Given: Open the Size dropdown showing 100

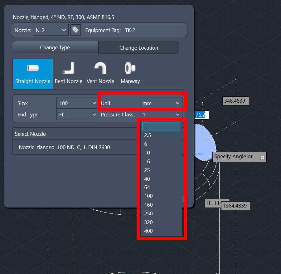Looking at the screenshot, I should (77, 103).
